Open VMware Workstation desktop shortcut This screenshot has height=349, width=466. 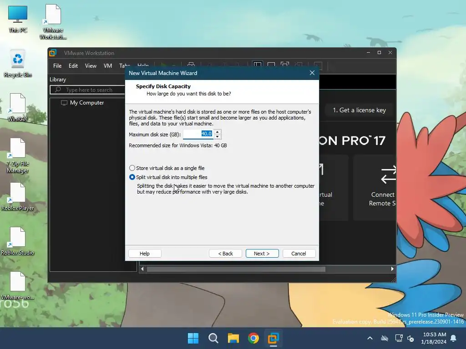pos(53,21)
